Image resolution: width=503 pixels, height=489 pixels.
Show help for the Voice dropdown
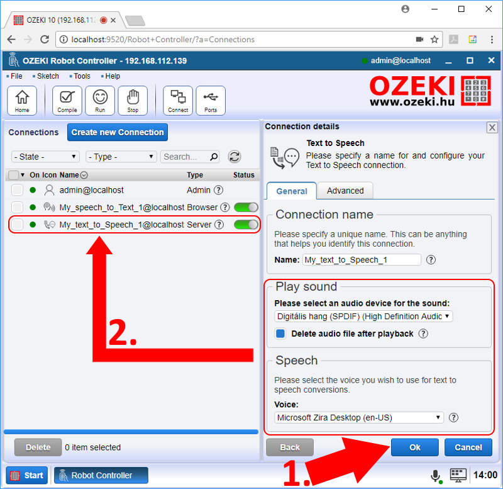pos(453,418)
